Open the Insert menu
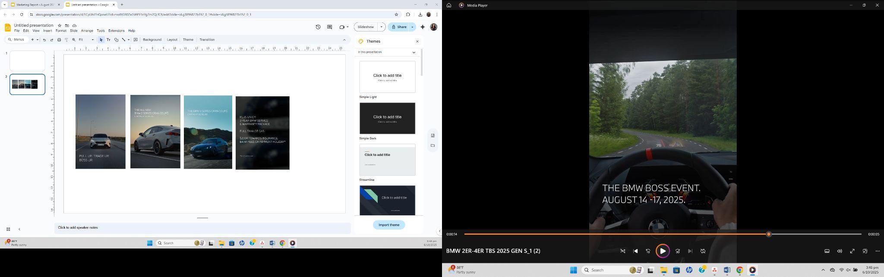The image size is (884, 277). click(x=47, y=31)
